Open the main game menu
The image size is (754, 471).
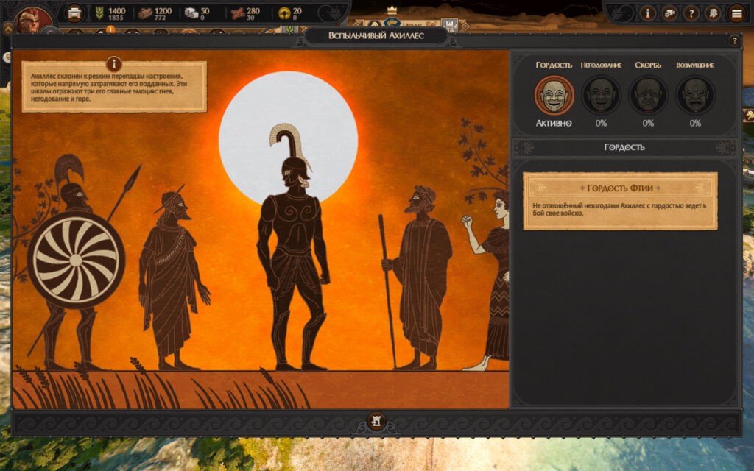point(736,13)
